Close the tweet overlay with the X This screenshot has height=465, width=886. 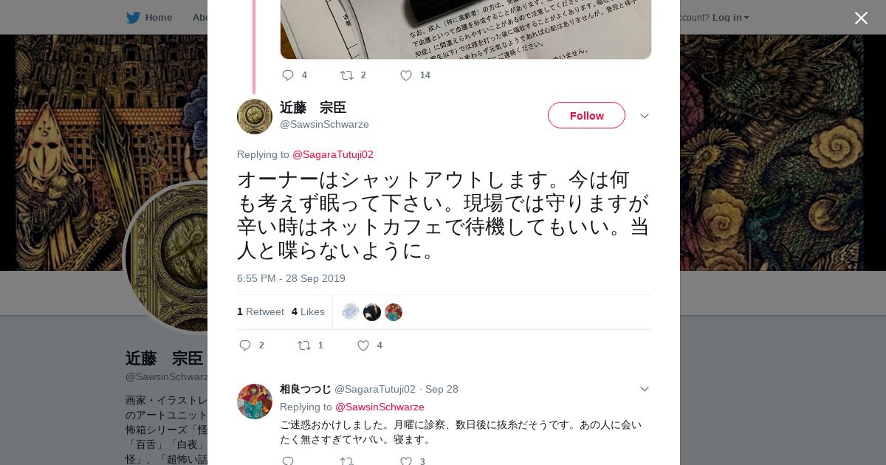[861, 18]
